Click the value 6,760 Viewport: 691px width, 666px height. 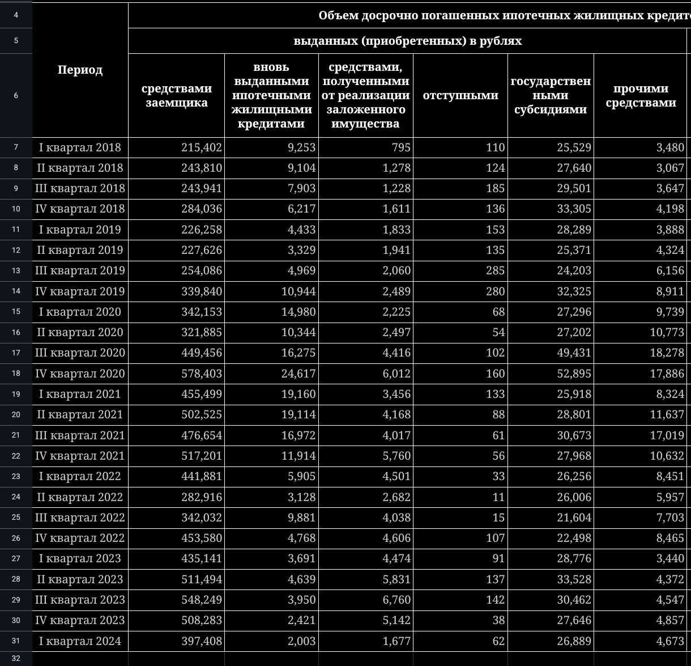click(366, 600)
